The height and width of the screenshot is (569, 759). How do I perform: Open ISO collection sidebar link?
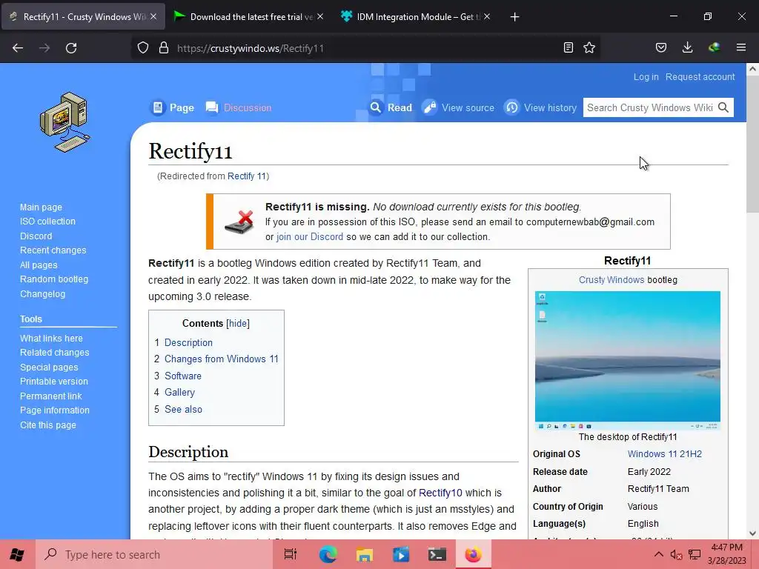coord(47,221)
